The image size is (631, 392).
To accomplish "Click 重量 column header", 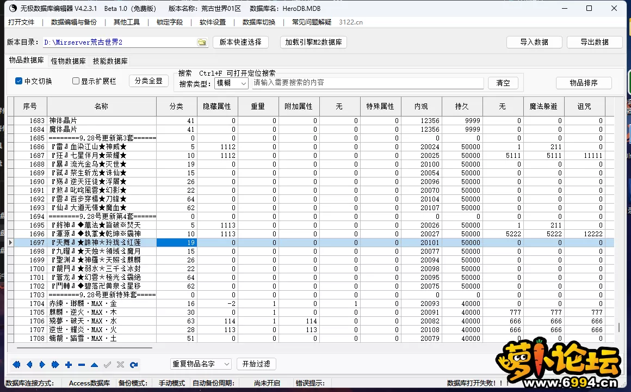I will pyautogui.click(x=258, y=106).
